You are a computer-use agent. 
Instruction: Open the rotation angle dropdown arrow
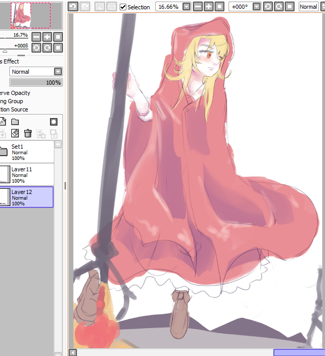(256, 7)
